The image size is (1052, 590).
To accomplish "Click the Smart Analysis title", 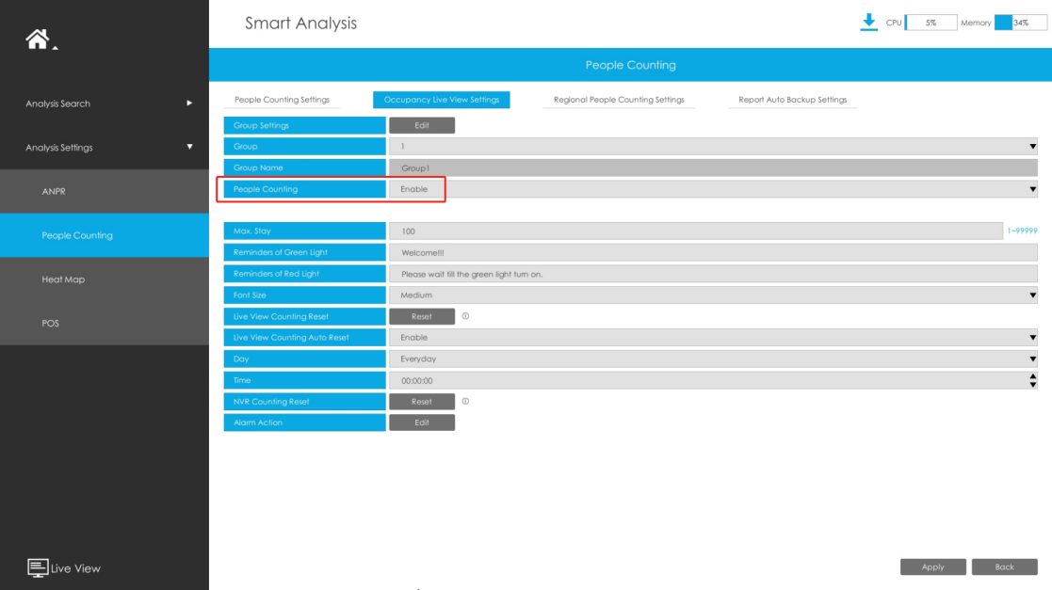I will pos(300,23).
